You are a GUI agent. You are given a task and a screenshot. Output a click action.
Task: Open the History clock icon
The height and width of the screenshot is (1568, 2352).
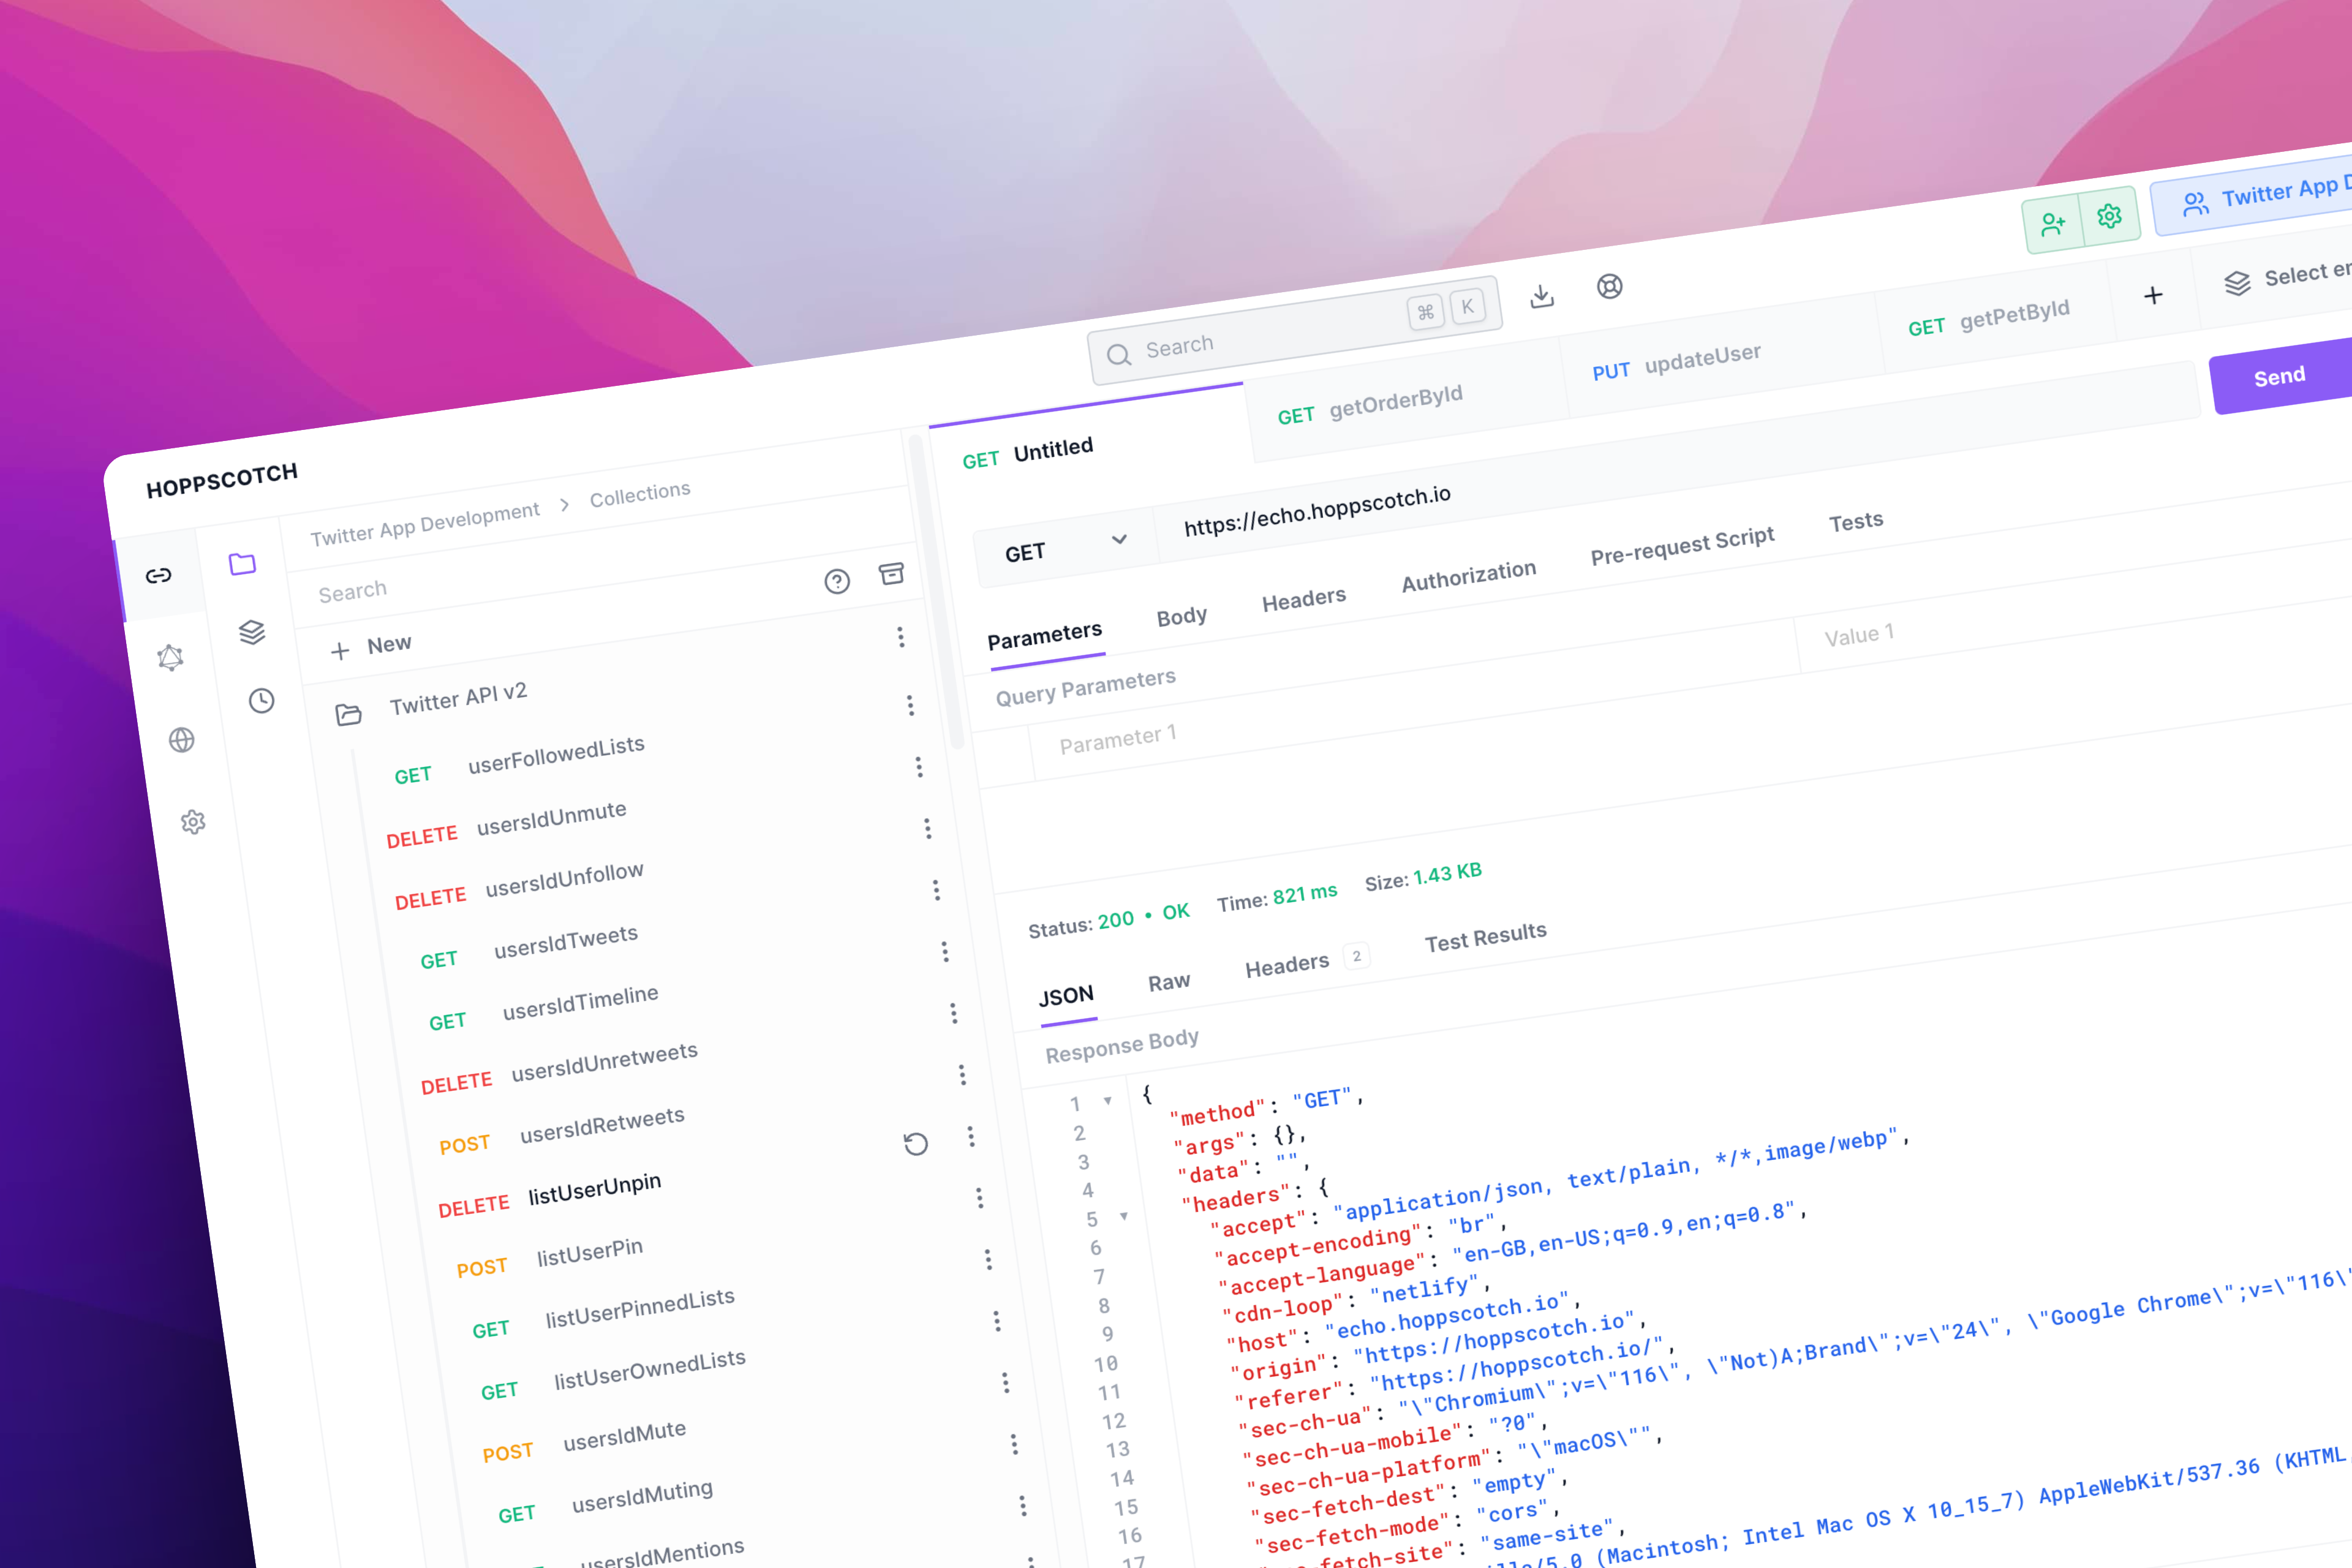pos(261,700)
